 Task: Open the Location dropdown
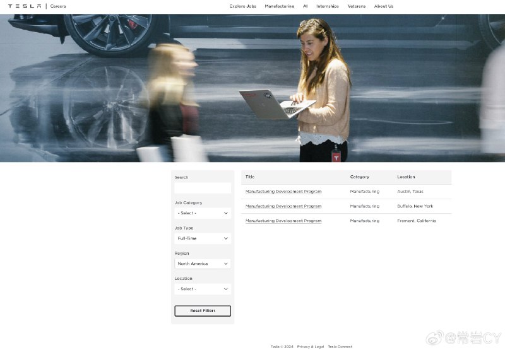(x=203, y=289)
